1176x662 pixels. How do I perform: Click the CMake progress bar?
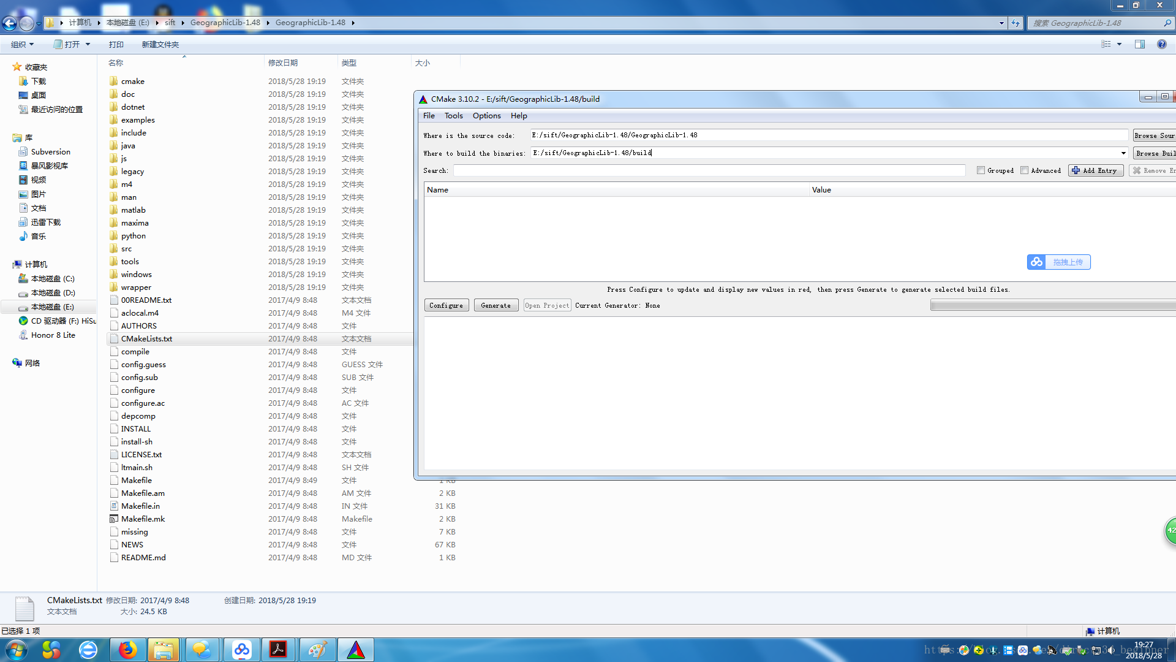tap(1053, 305)
